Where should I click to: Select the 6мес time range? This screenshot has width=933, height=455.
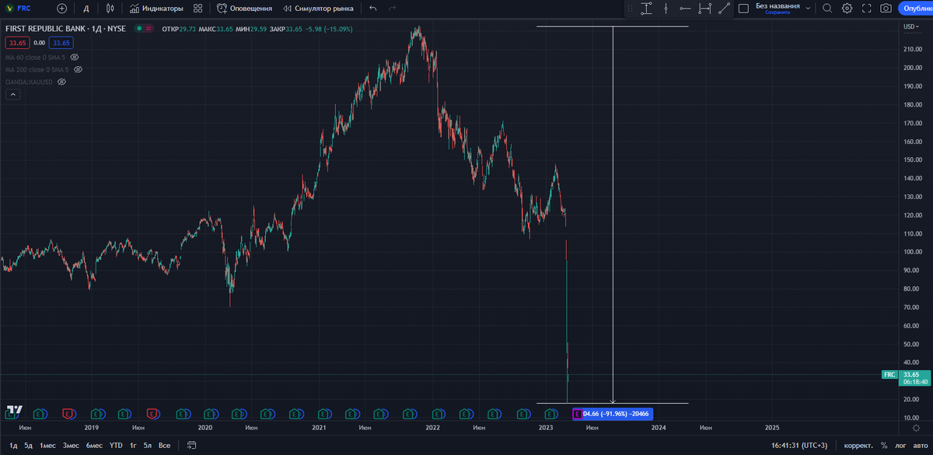94,446
